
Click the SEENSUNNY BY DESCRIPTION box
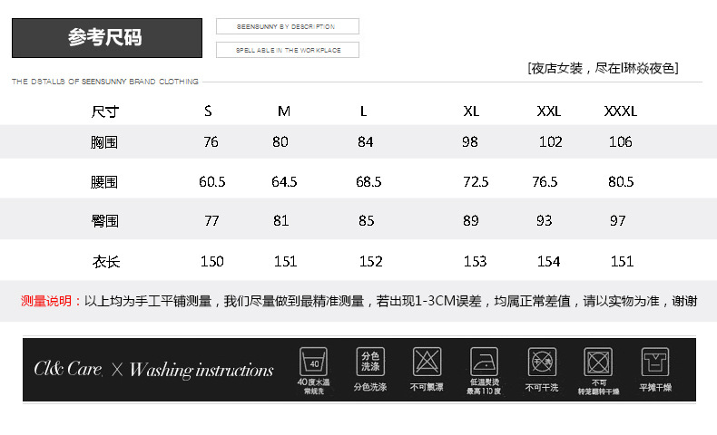(x=288, y=26)
